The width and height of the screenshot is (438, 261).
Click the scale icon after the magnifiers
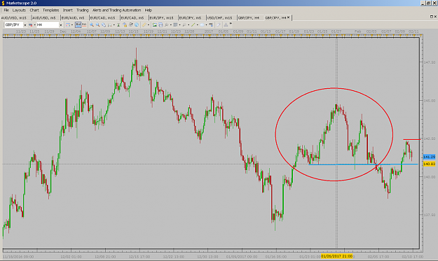110,24
